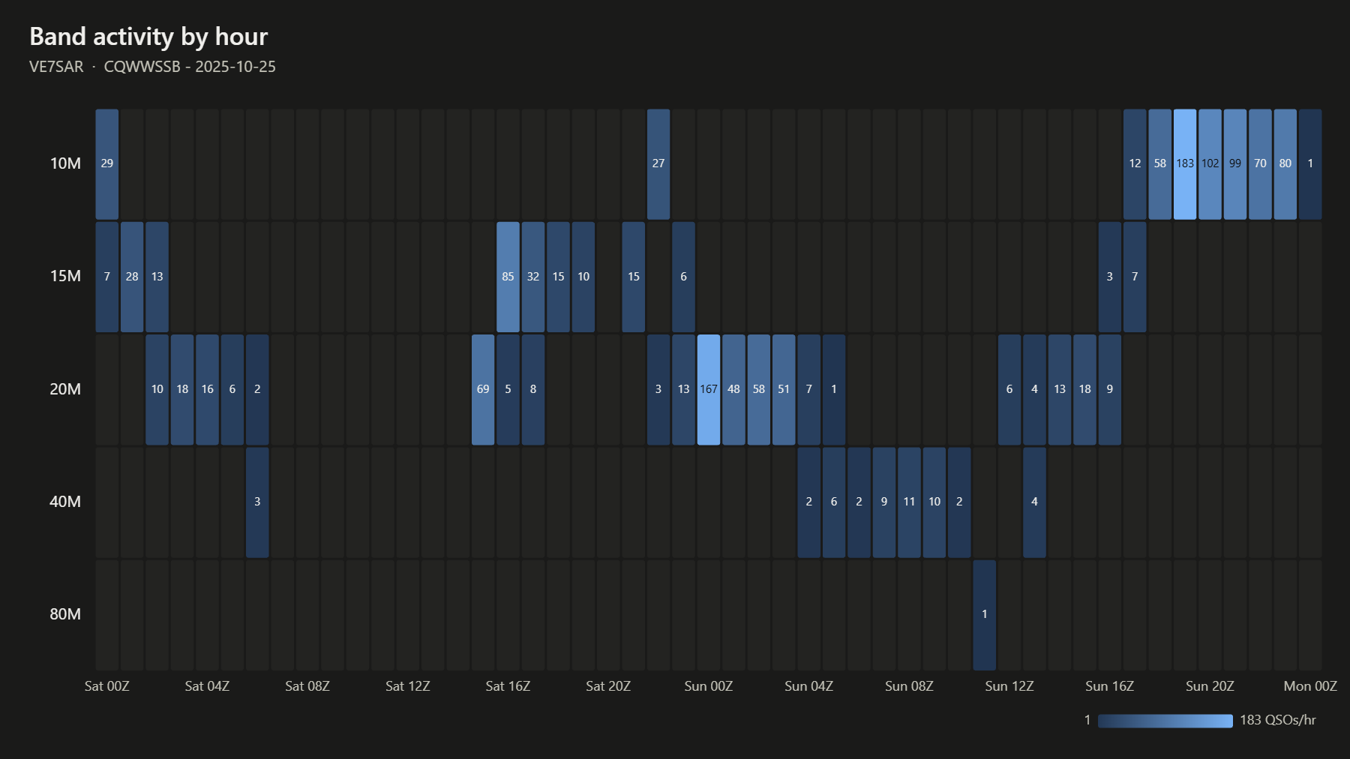
Task: Click the Sat 12Z time axis label
Action: click(408, 686)
